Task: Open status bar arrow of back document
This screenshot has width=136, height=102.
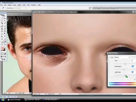Action: (x=30, y=93)
